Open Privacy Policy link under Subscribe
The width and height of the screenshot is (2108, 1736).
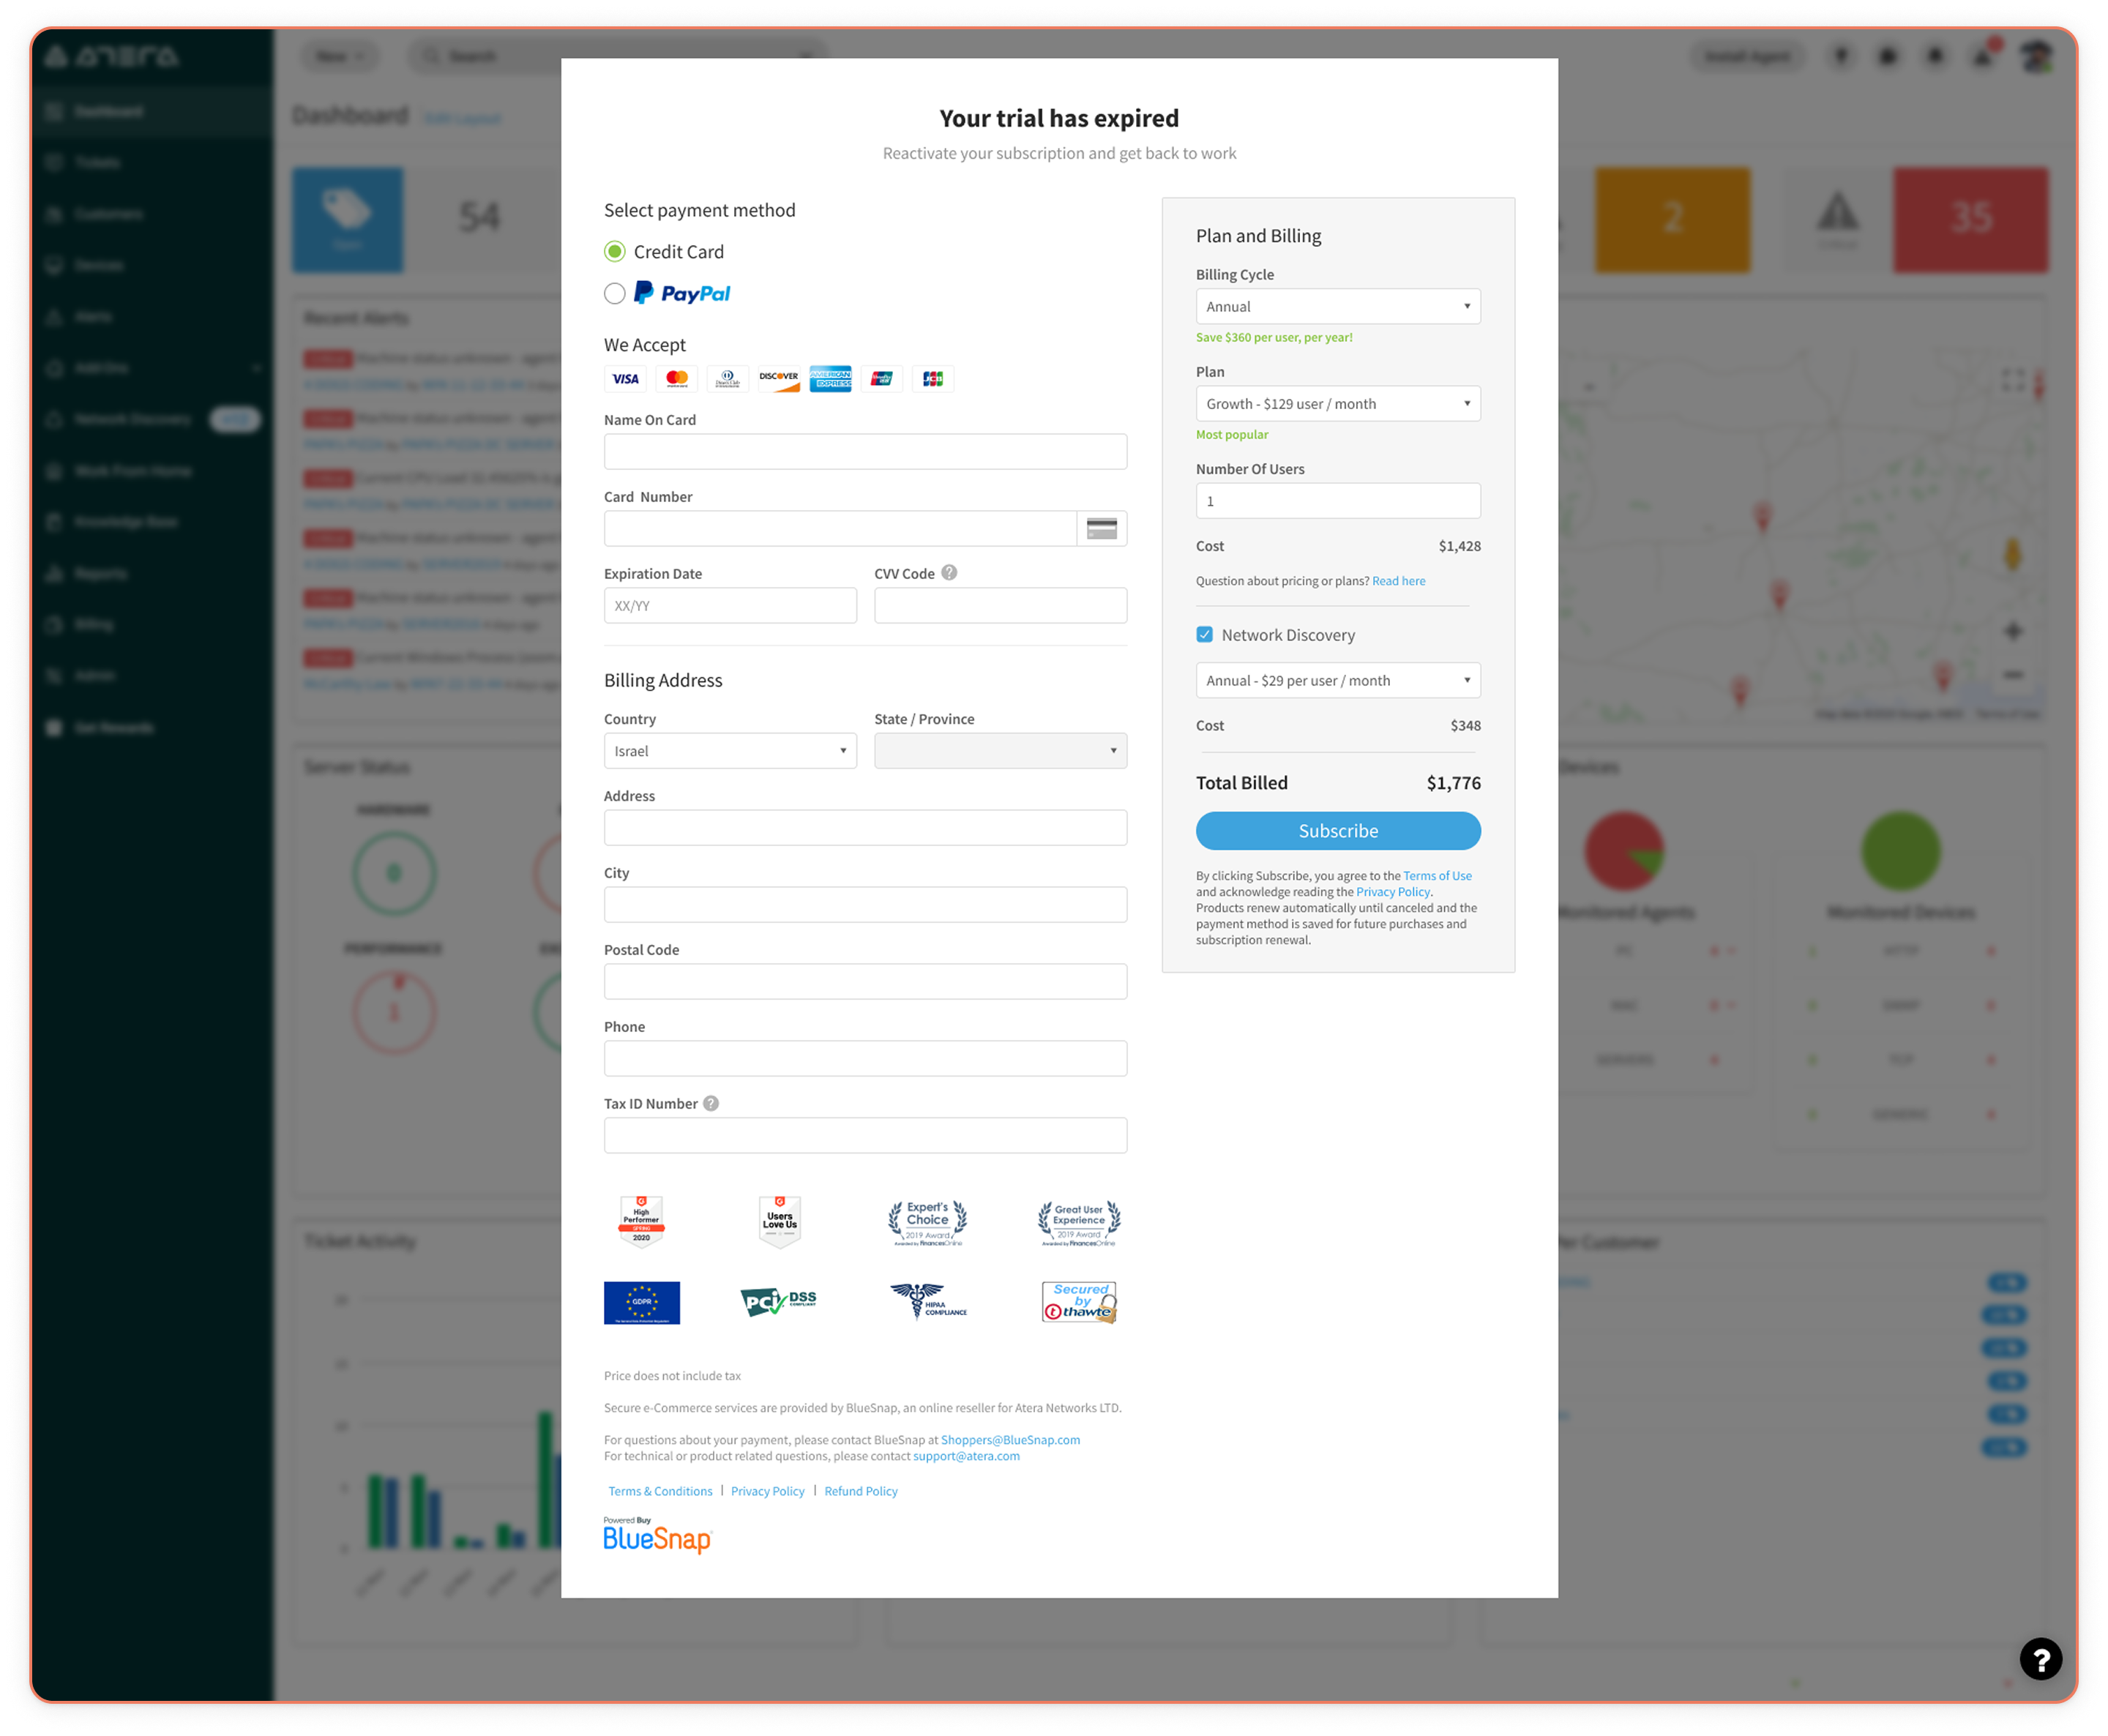(x=1393, y=892)
